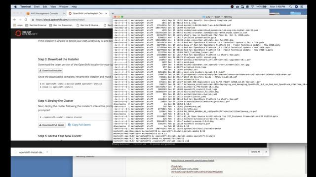Click the Download Pull Secret button

(52, 125)
